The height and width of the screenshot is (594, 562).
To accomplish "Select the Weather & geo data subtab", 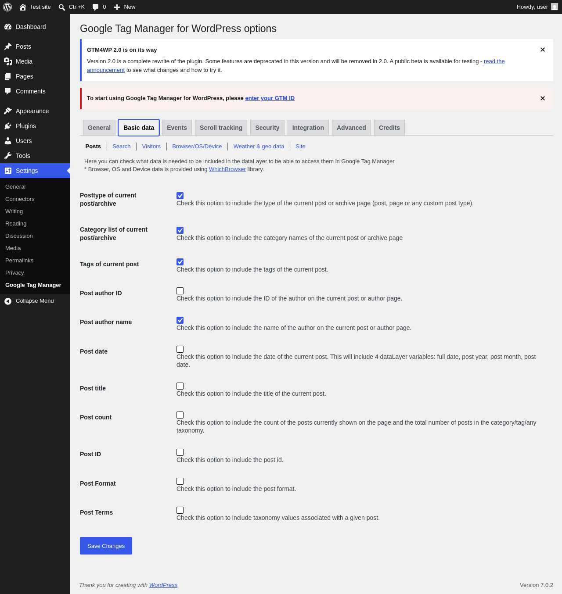I will click(259, 147).
